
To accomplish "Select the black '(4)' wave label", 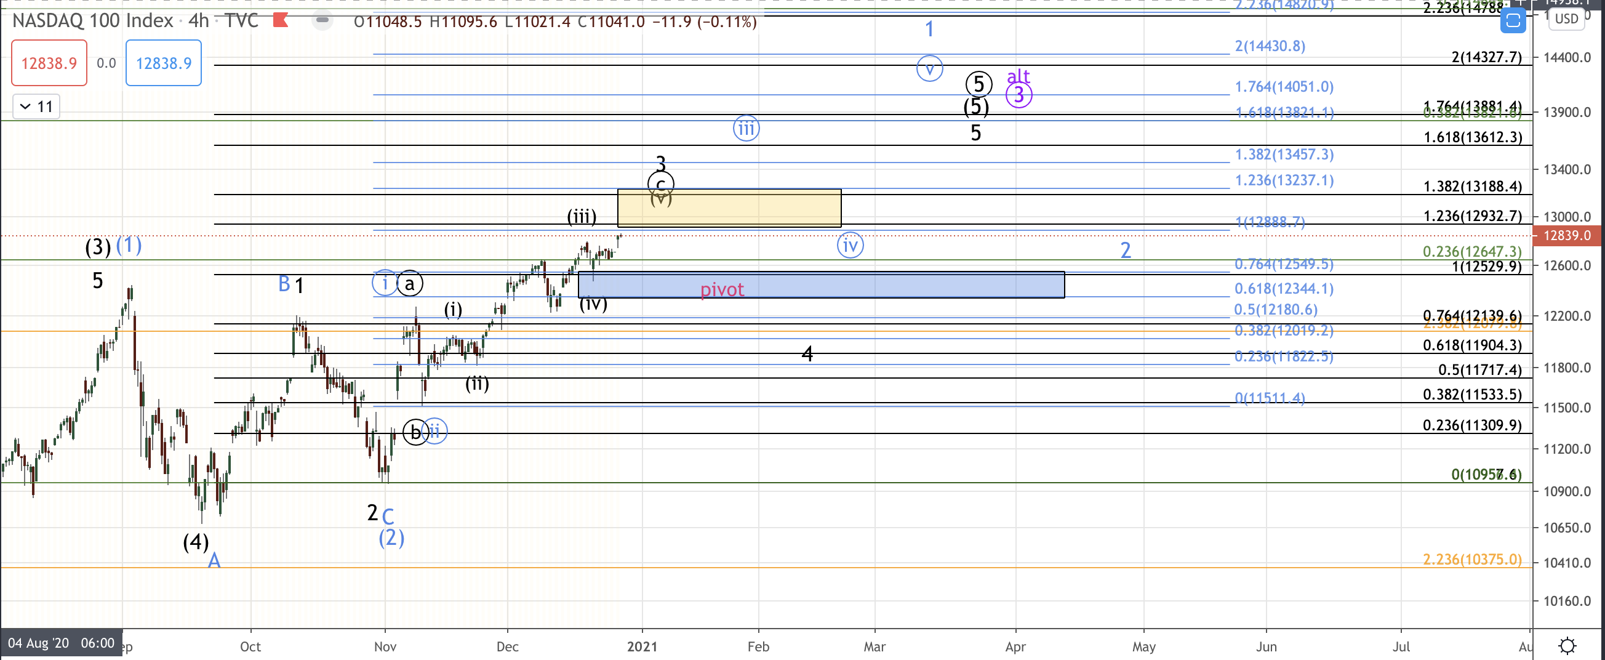I will click(x=196, y=542).
